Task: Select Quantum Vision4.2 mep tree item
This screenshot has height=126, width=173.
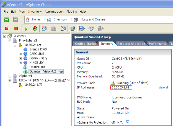Action: [x=46, y=71]
